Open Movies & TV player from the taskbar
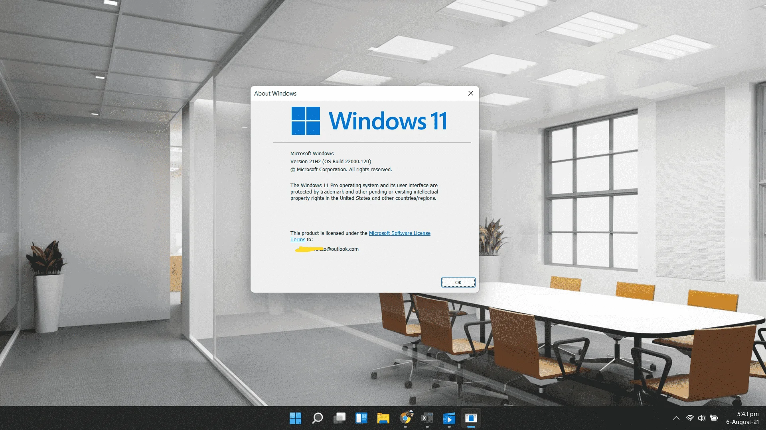Image resolution: width=766 pixels, height=430 pixels. [449, 418]
